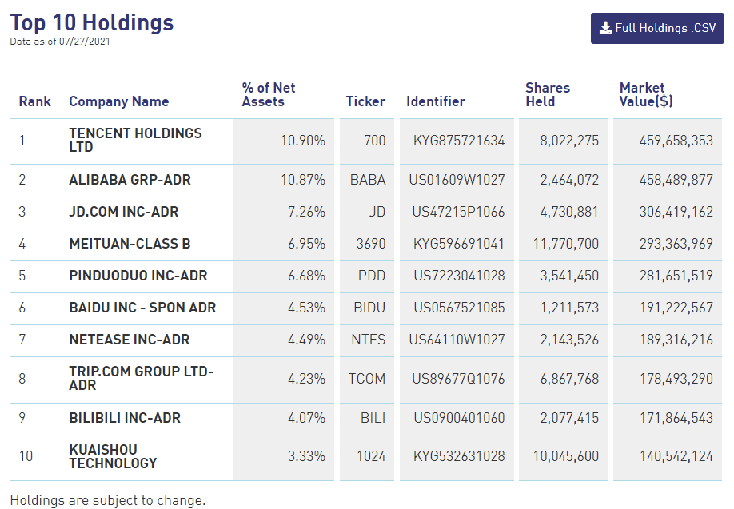Download the Full Holdings .CSV file
This screenshot has height=509, width=734.
tap(657, 28)
